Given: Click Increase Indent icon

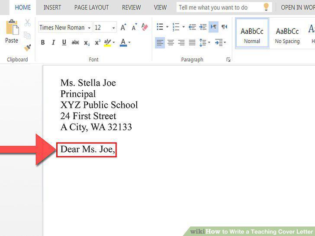Looking at the screenshot, I should coord(203,27).
